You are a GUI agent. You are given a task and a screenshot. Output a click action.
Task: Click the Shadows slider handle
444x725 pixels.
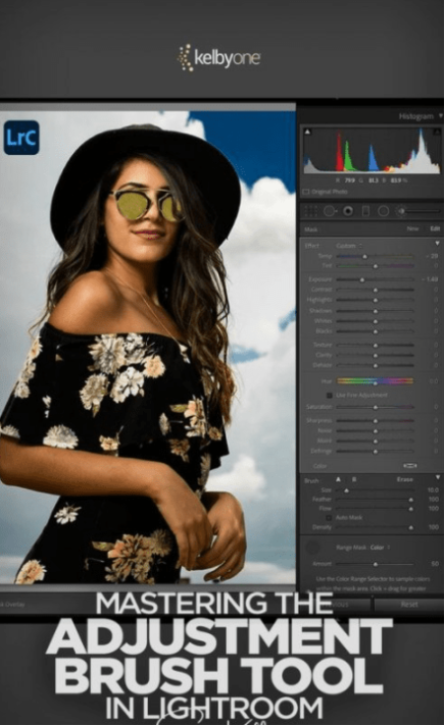[375, 311]
